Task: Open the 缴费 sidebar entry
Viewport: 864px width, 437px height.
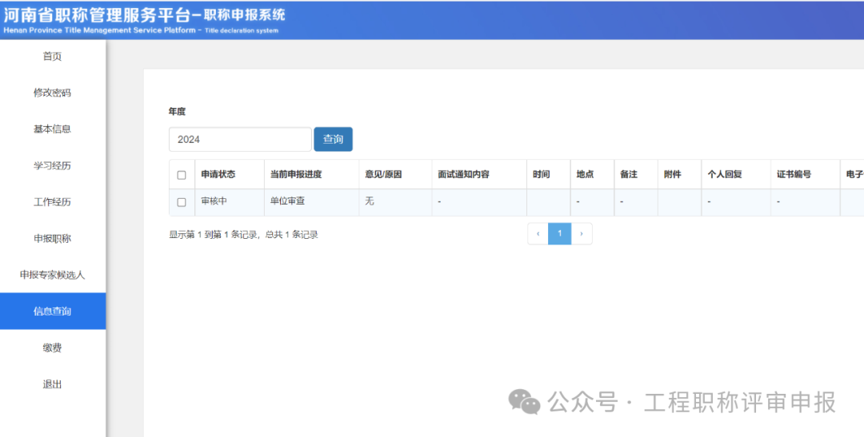Action: tap(52, 348)
